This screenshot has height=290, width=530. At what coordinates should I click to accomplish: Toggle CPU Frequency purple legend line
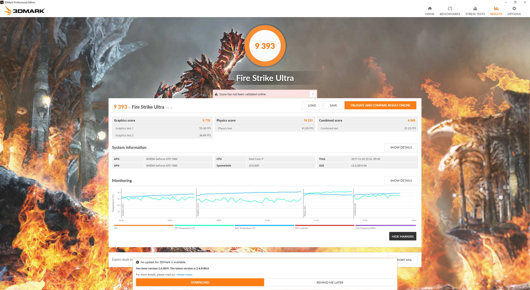click(x=386, y=225)
